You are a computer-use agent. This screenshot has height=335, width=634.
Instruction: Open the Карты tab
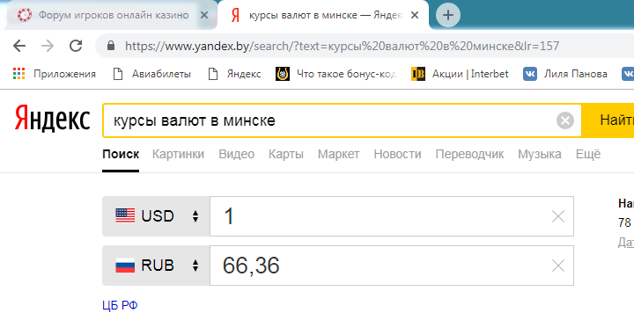[286, 154]
